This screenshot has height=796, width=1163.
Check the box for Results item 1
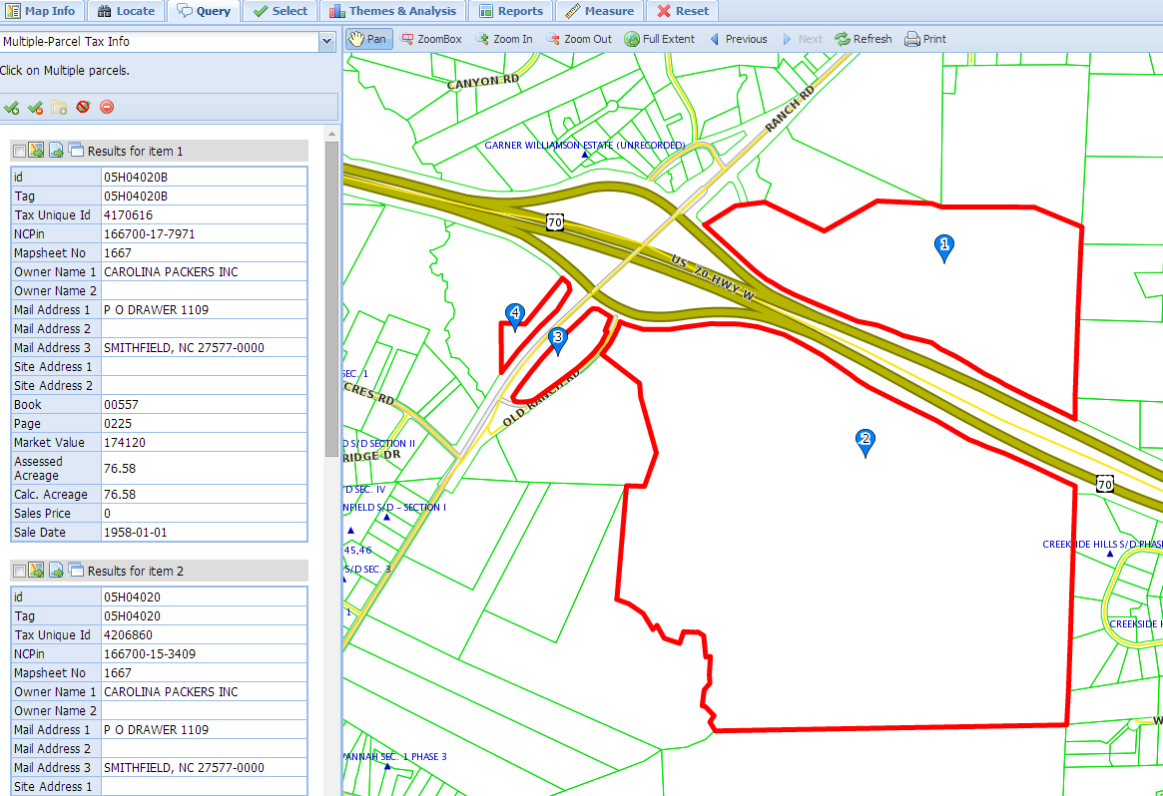[x=18, y=152]
